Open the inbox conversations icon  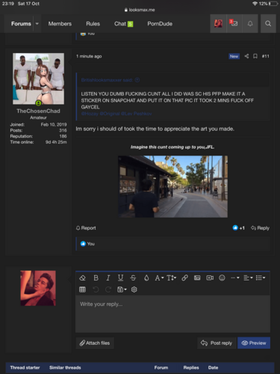(x=234, y=23)
